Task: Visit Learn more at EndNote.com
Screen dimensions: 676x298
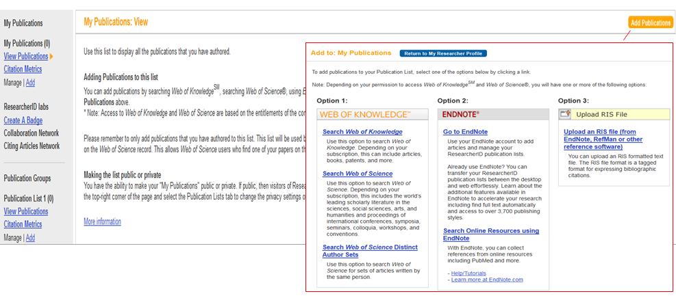Action: (486, 280)
